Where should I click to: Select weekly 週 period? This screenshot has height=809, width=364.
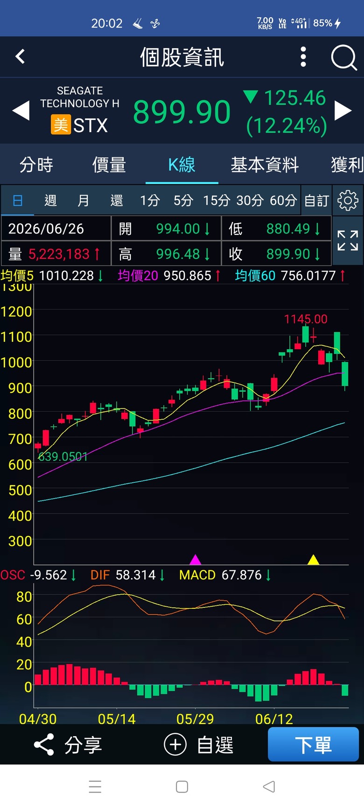click(50, 201)
